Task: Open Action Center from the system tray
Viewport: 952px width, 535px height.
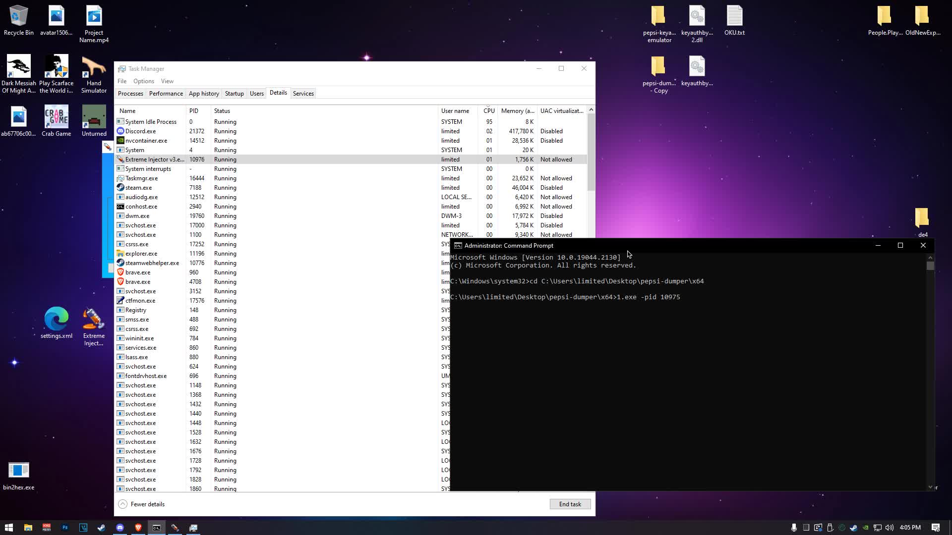Action: (x=936, y=528)
